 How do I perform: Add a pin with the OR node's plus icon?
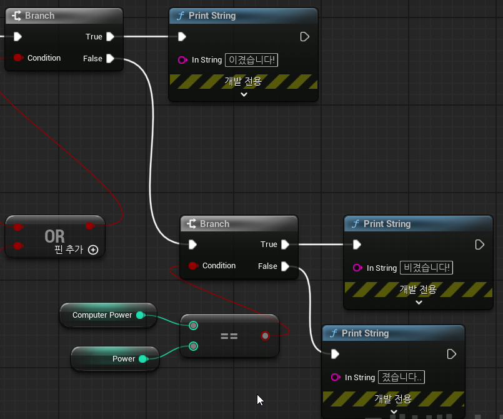(x=93, y=250)
